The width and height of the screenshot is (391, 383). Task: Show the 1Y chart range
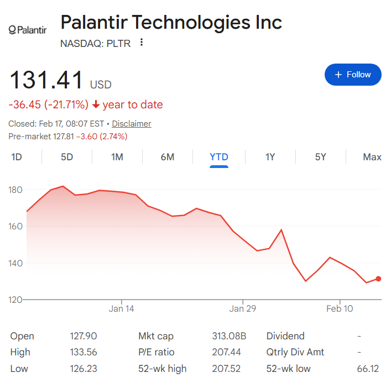[270, 157]
